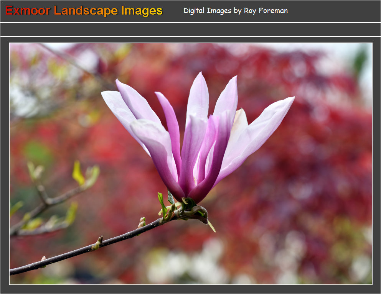Open the magnolia flower photograph
Viewport: 381px width, 294px height.
click(x=190, y=164)
